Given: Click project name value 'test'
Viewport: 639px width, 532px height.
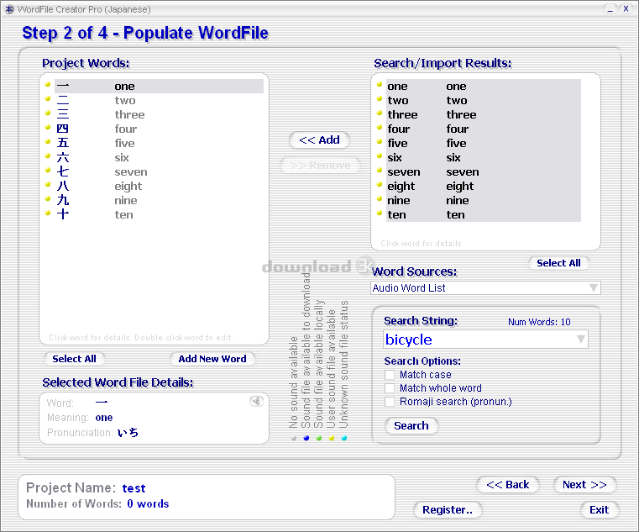Looking at the screenshot, I should [x=134, y=488].
